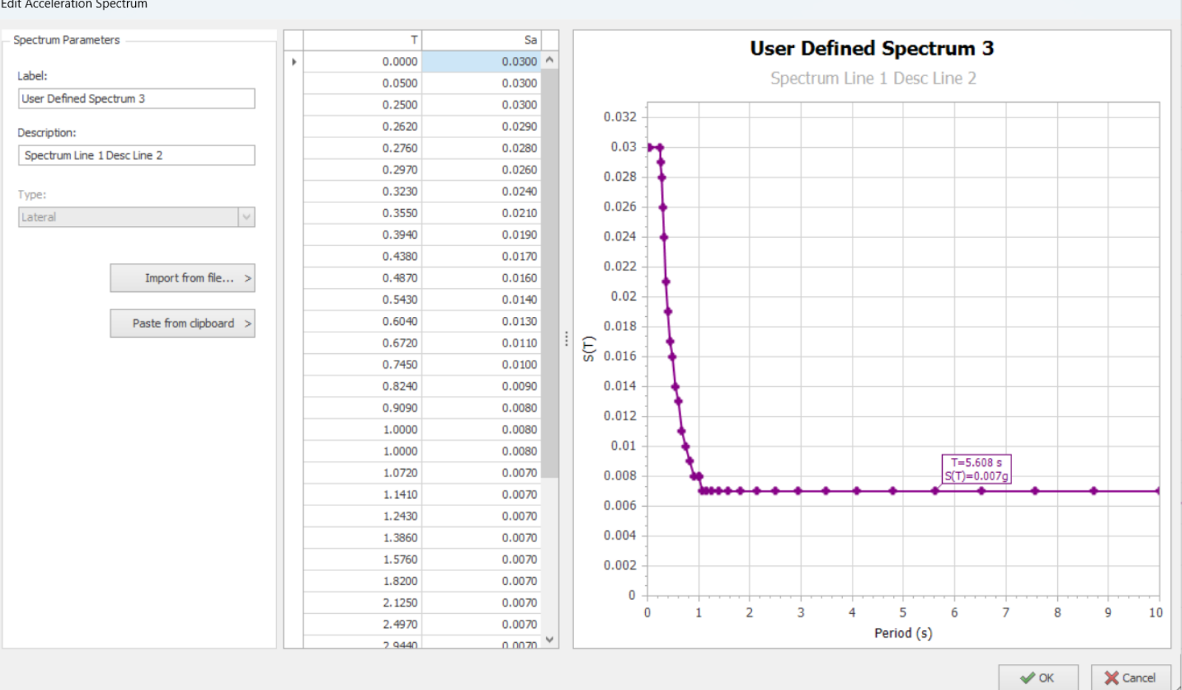Screen dimensions: 1182x690
Task: Click the Description text field
Action: [137, 155]
